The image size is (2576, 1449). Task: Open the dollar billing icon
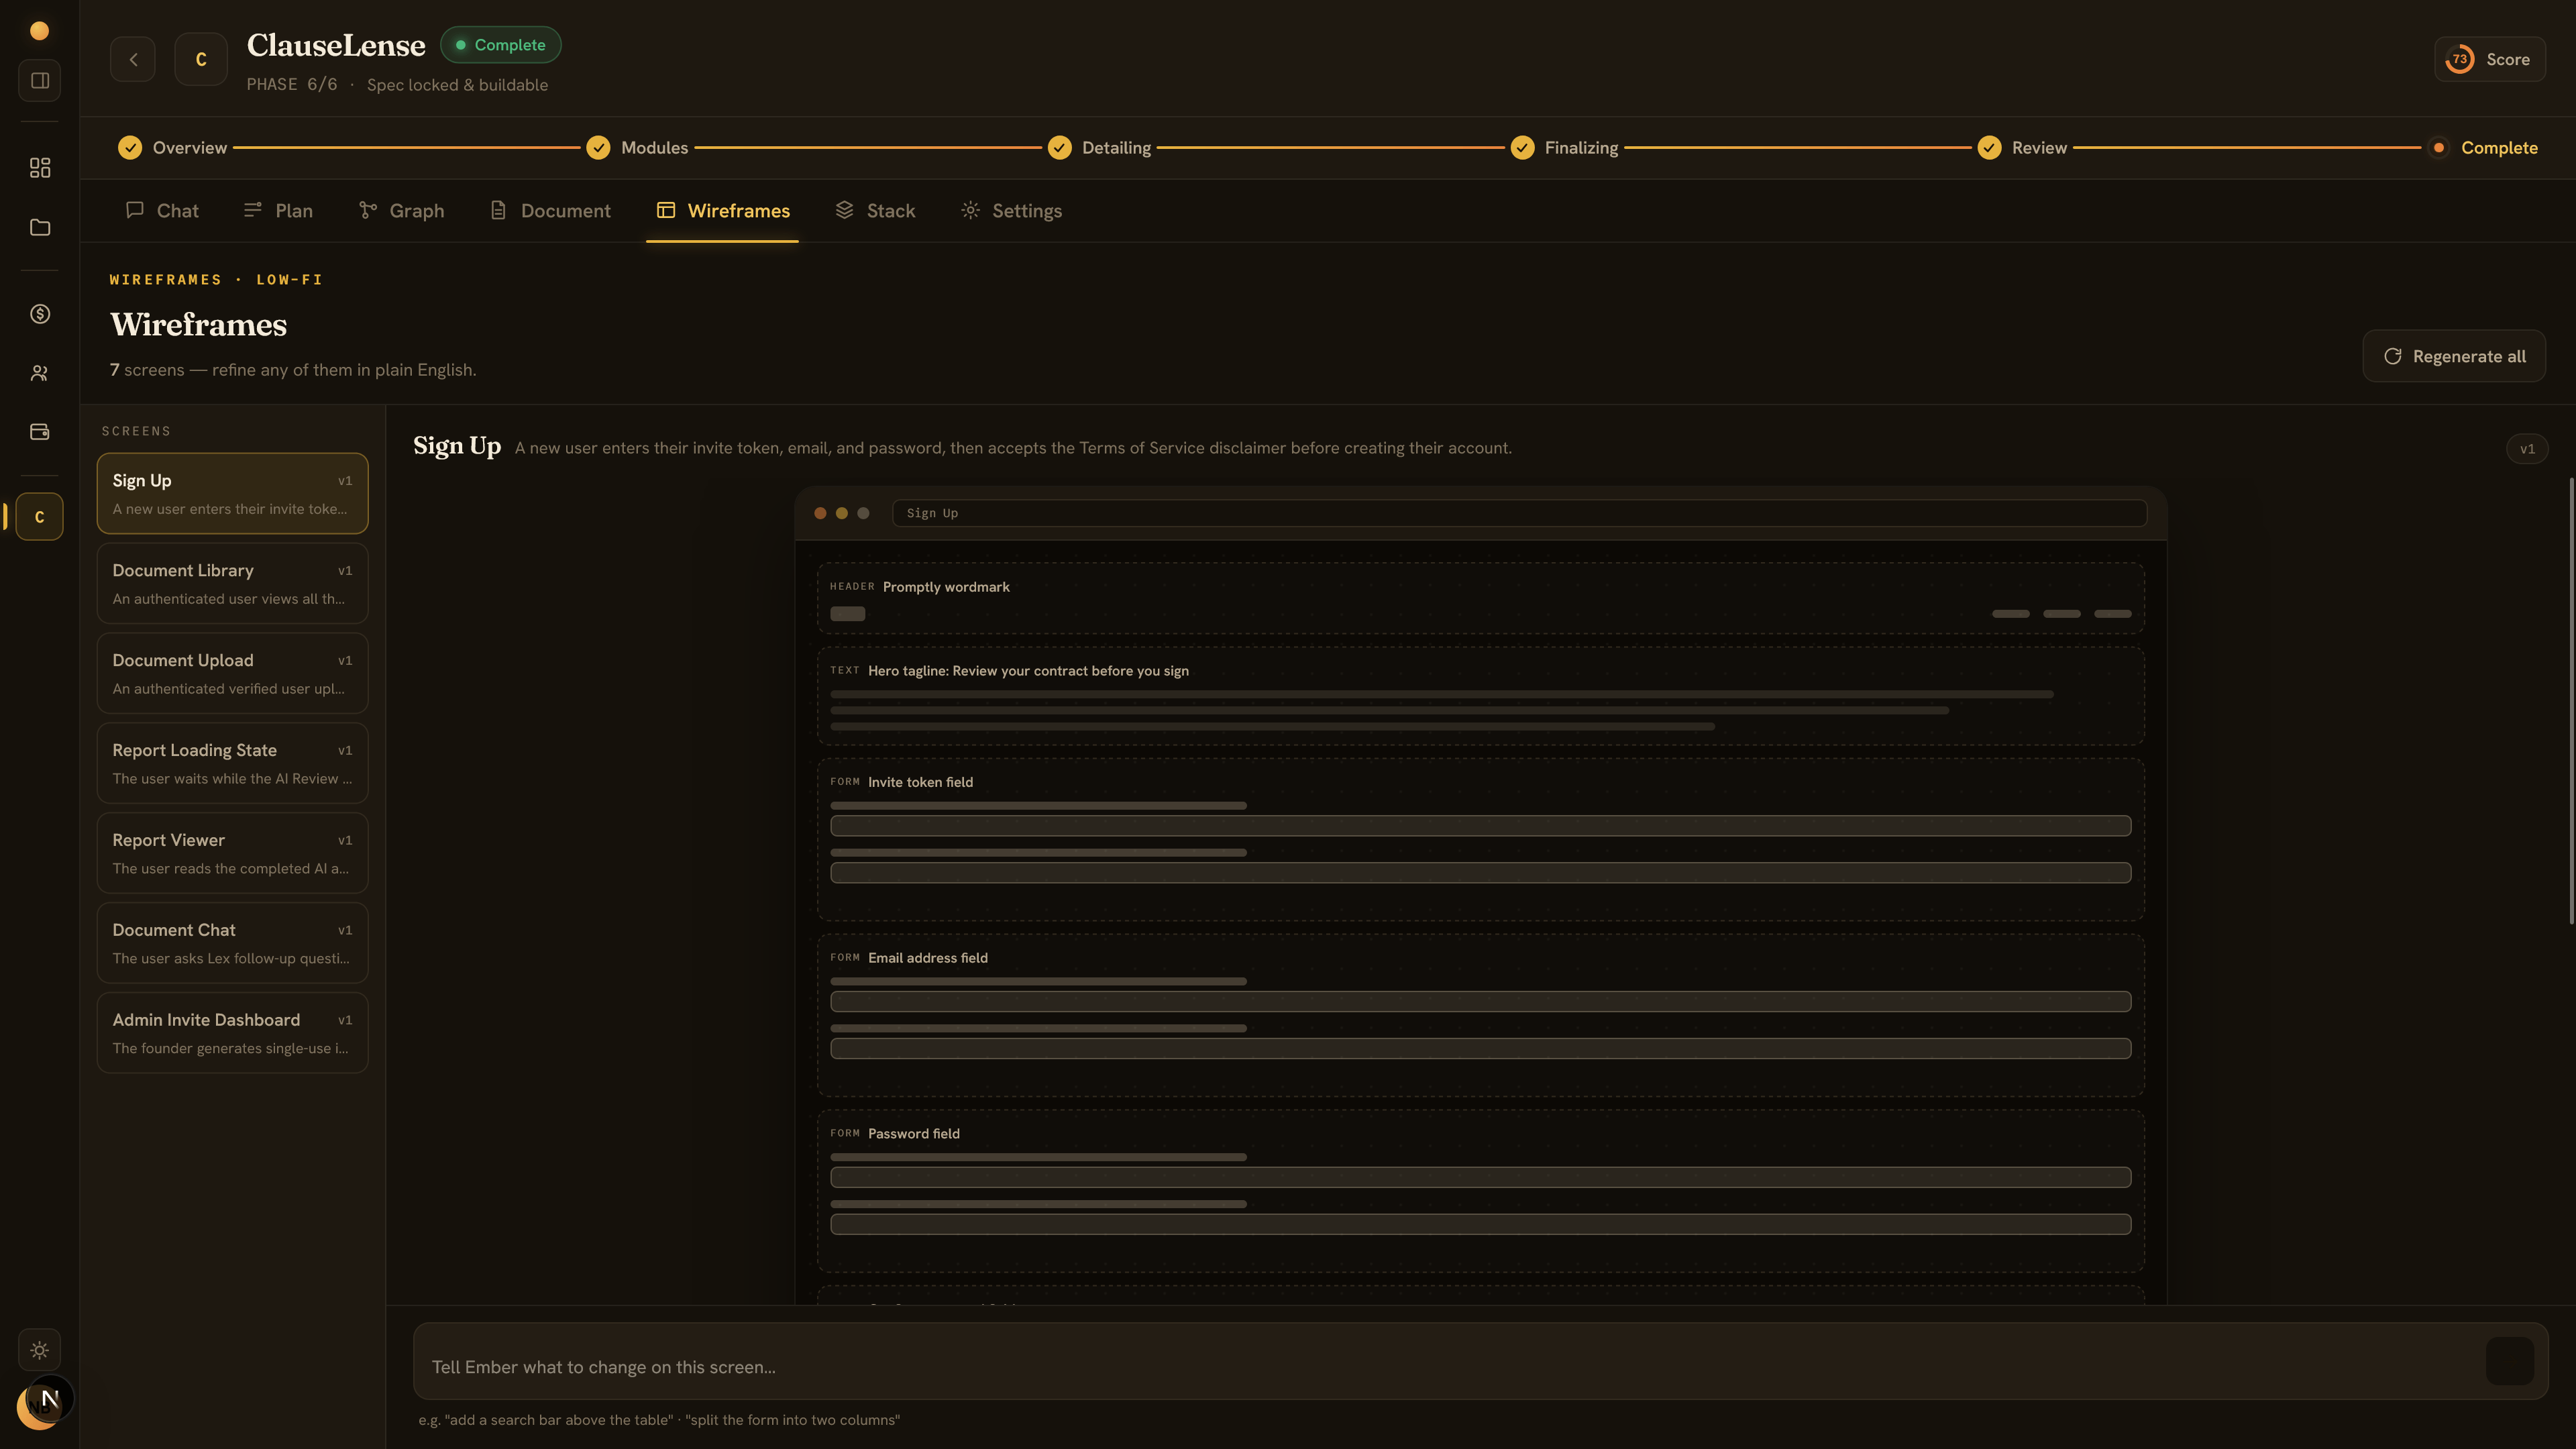click(x=40, y=314)
